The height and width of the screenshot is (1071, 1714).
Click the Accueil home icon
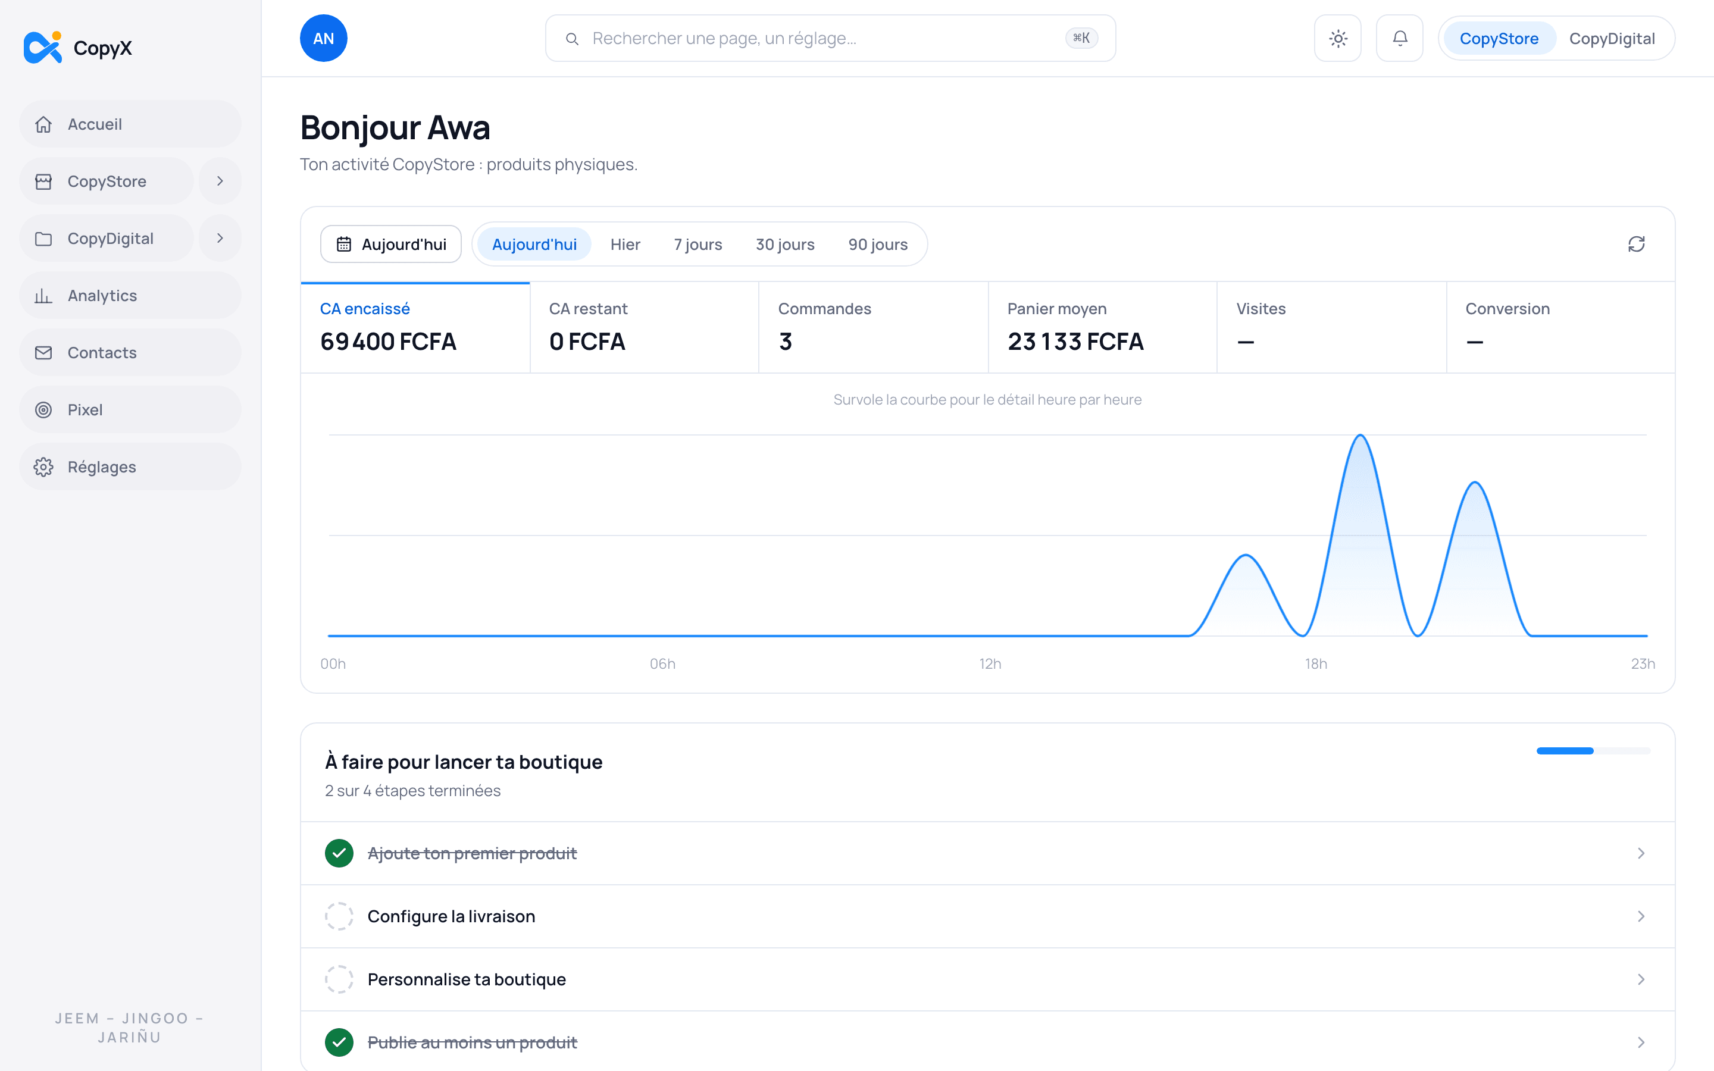pyautogui.click(x=44, y=124)
